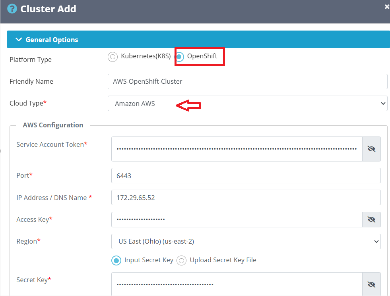Edit the Port field value 6443
Screen dimensions: 390x296
click(x=246, y=175)
